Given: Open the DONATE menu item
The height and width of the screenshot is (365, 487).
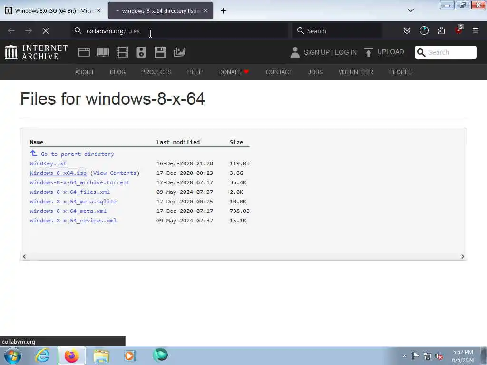Looking at the screenshot, I should click(x=234, y=72).
